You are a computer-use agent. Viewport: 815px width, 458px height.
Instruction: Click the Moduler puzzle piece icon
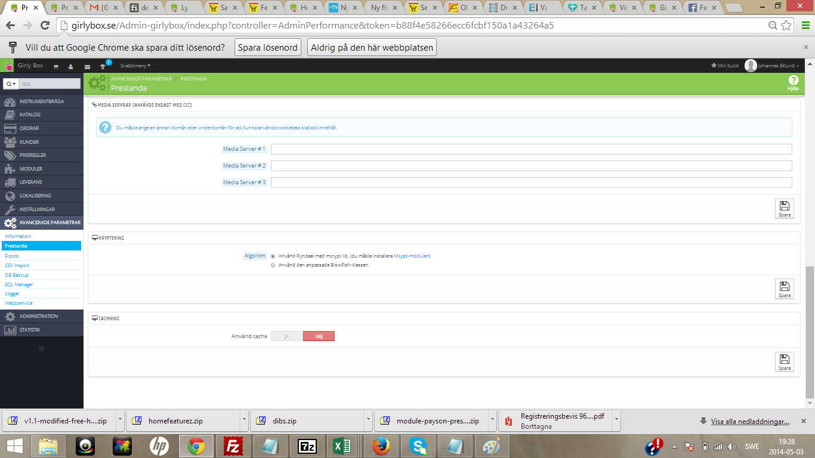click(10, 169)
